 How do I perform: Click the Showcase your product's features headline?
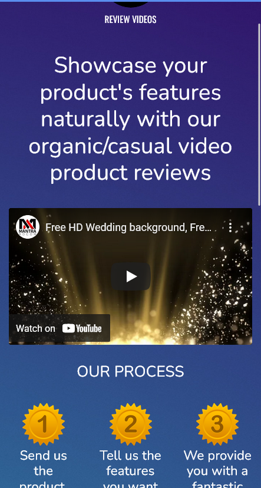click(x=130, y=119)
